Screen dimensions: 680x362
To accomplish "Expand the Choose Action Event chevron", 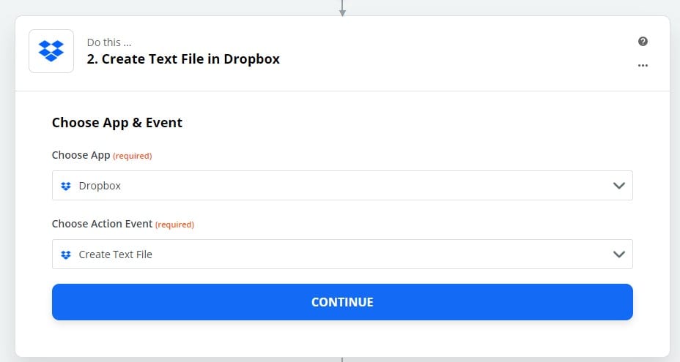I will [619, 254].
